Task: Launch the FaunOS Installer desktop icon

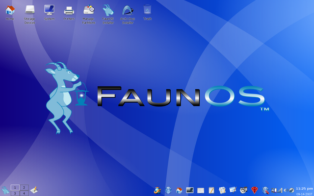Action: pos(108,14)
